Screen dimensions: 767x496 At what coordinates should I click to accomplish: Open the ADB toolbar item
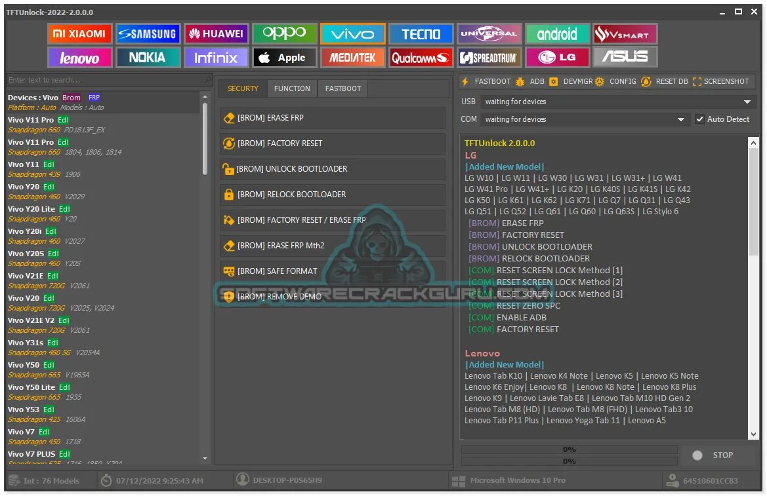tap(530, 82)
